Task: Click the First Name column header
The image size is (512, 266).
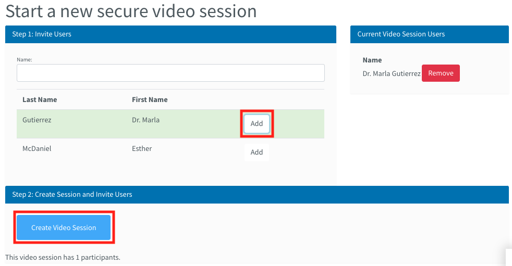Action: 150,100
